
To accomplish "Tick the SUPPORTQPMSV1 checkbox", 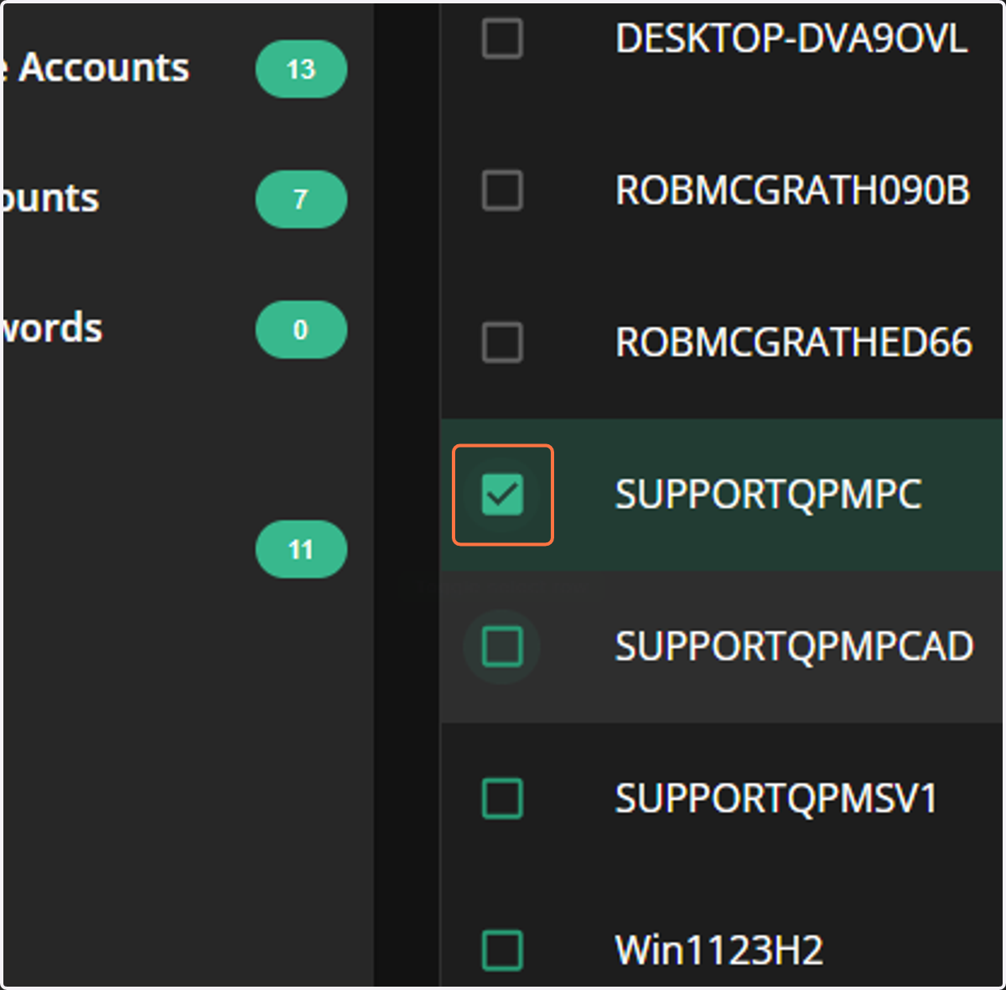I will [502, 798].
